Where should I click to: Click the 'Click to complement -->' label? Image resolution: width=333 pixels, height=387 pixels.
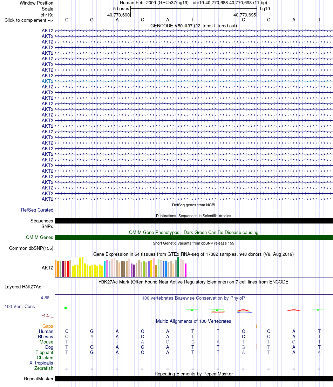tap(29, 20)
